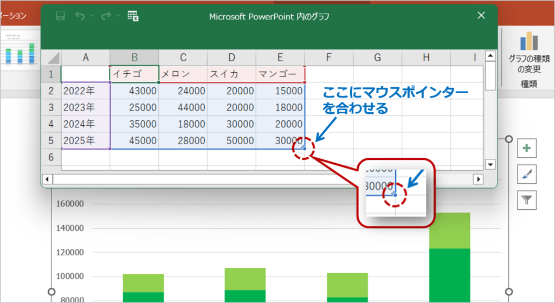
Task: Click the data range resize handle below 30000
Action: point(305,149)
